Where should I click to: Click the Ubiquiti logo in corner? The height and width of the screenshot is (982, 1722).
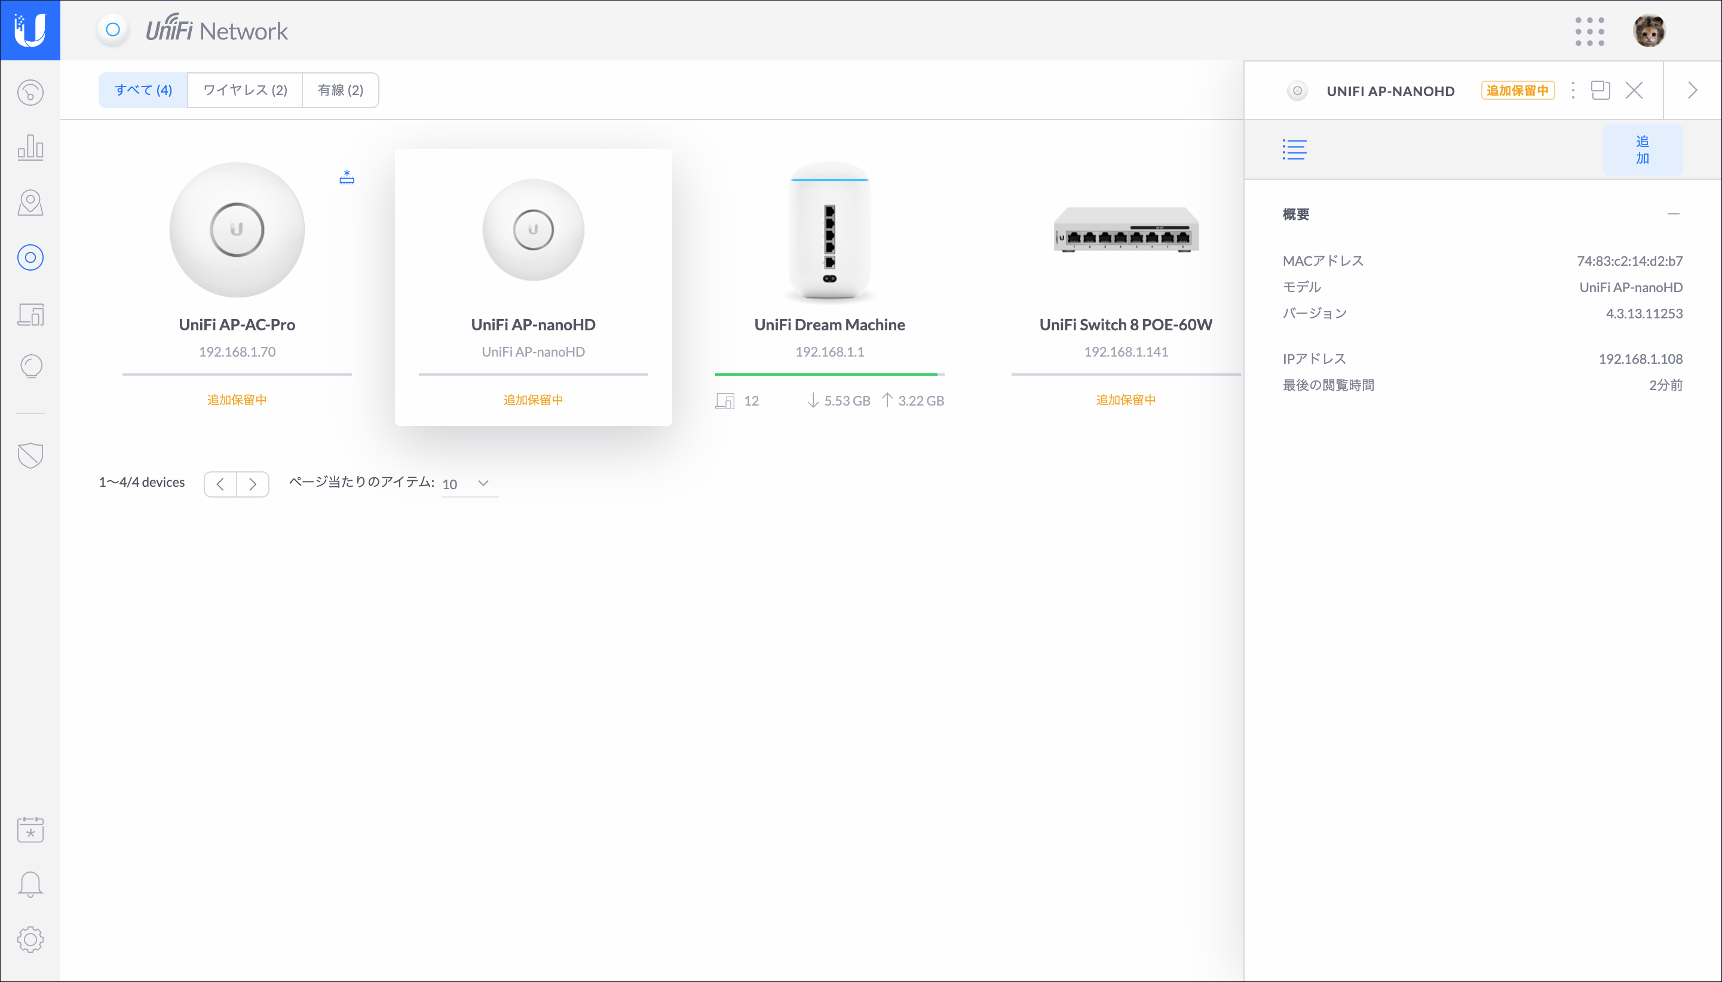pyautogui.click(x=30, y=30)
